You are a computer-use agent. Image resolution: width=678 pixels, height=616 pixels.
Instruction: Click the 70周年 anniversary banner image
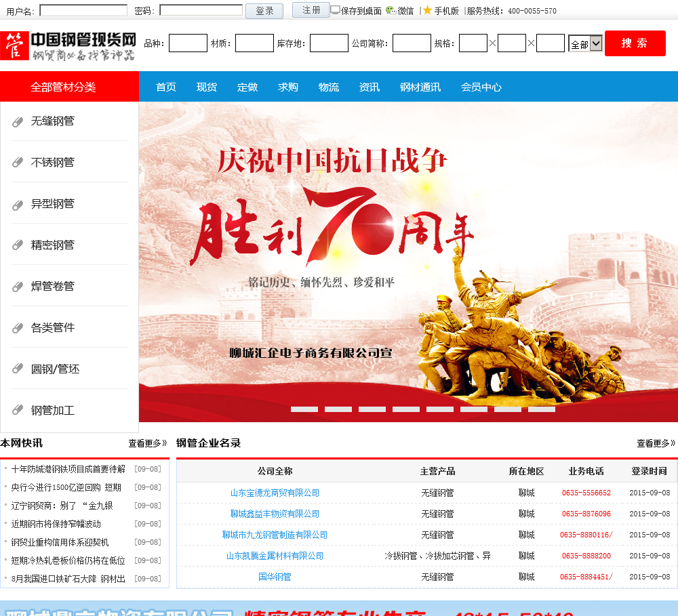tap(408, 262)
